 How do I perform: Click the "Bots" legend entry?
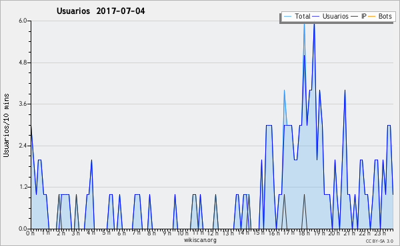[385, 16]
